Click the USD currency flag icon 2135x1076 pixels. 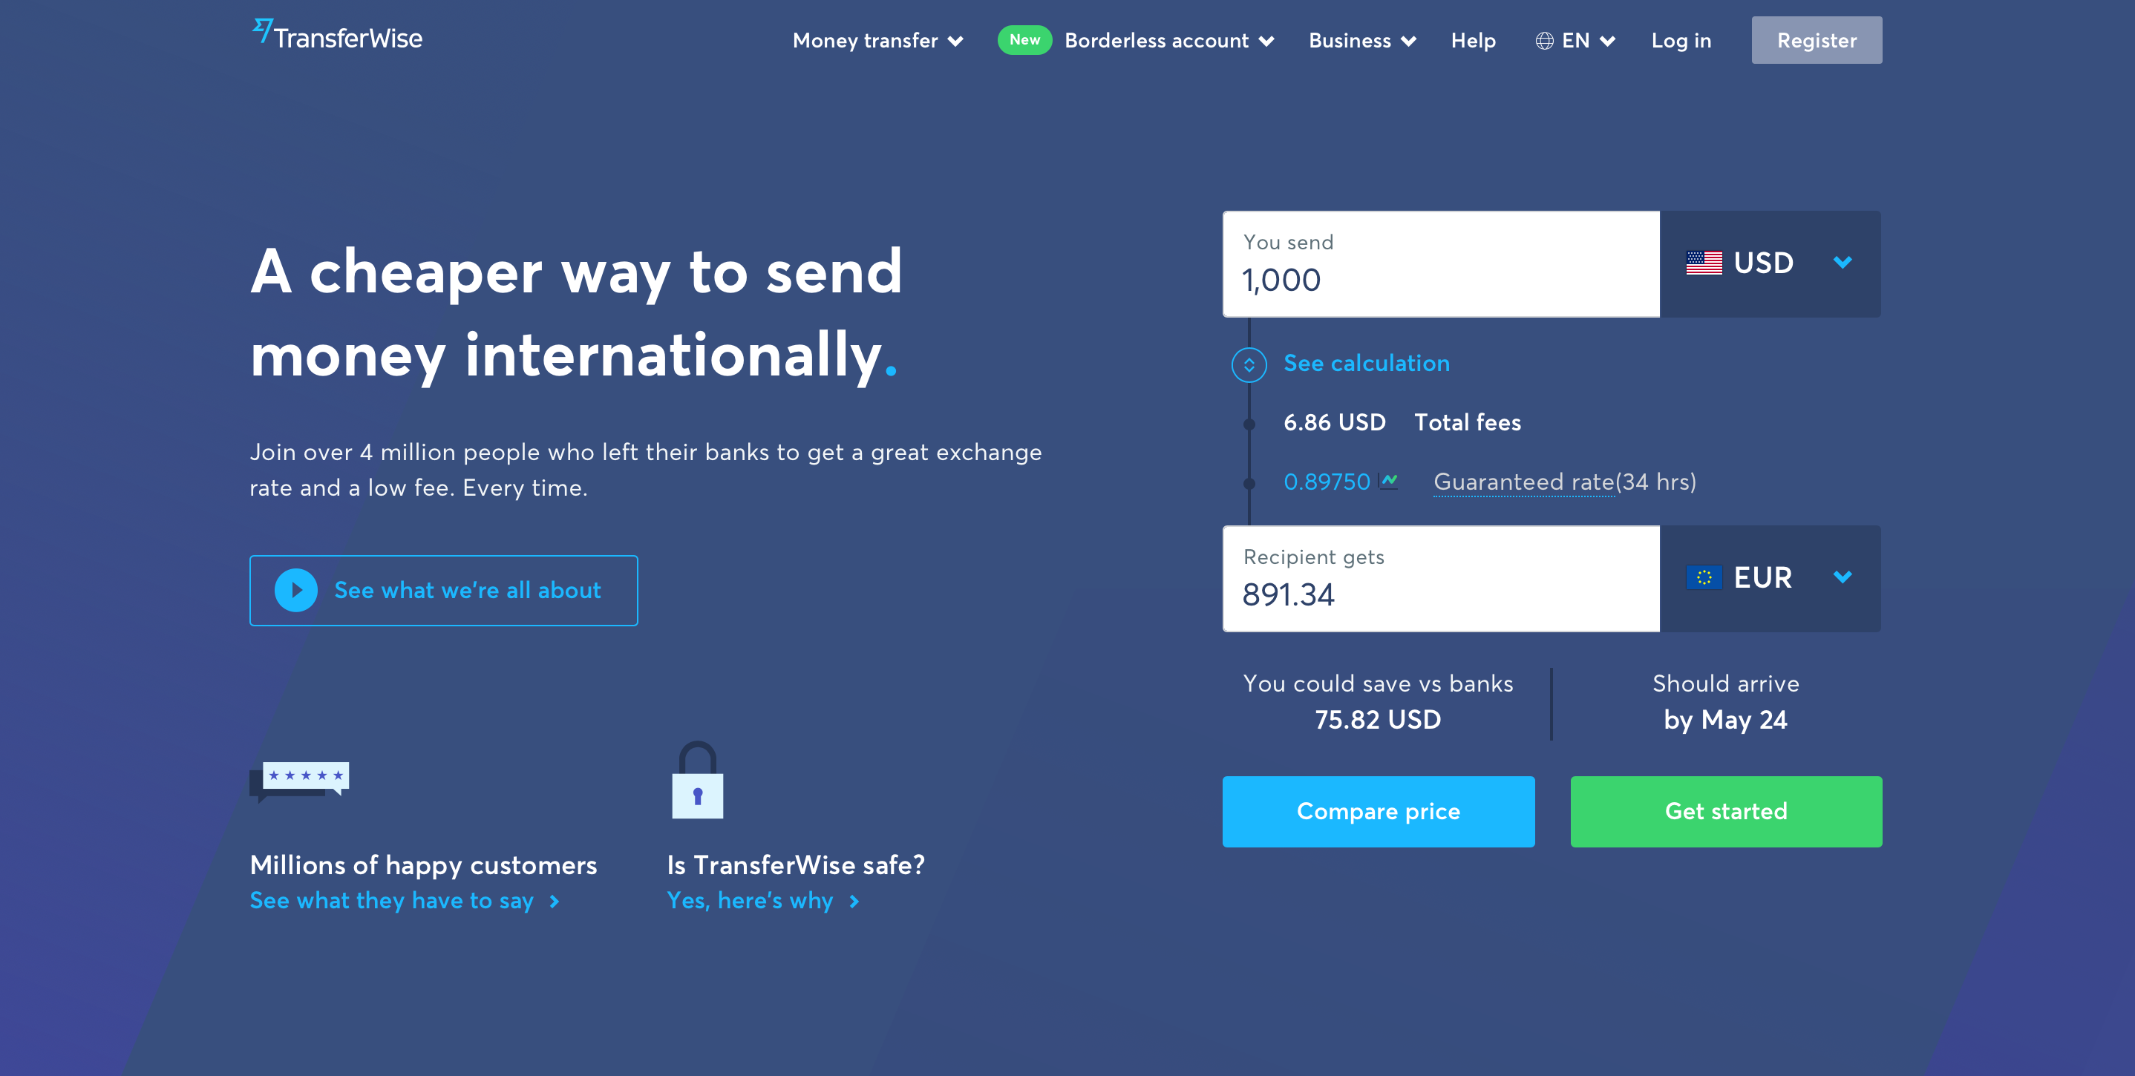pyautogui.click(x=1705, y=263)
